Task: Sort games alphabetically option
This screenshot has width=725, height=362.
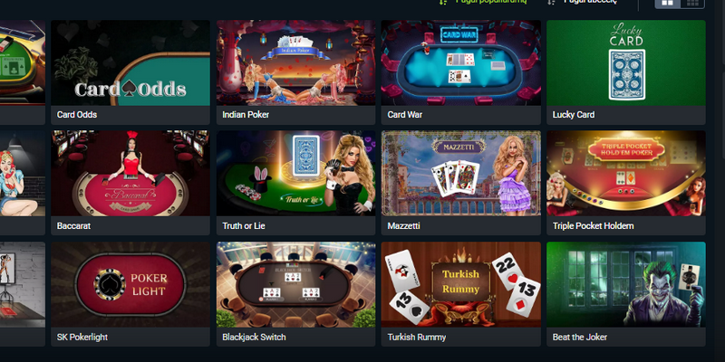Action: pos(583,2)
